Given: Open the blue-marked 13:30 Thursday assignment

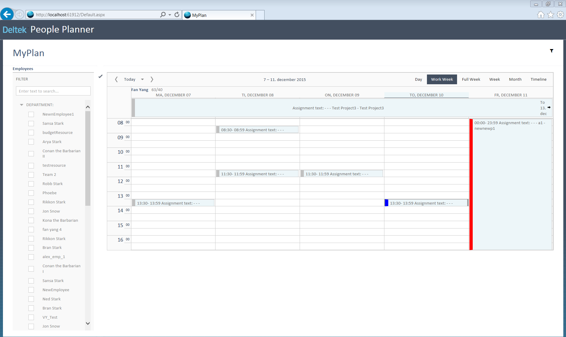Looking at the screenshot, I should (x=426, y=203).
